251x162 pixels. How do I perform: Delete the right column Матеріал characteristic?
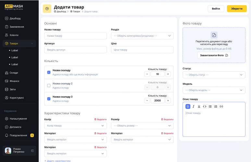click(167, 133)
